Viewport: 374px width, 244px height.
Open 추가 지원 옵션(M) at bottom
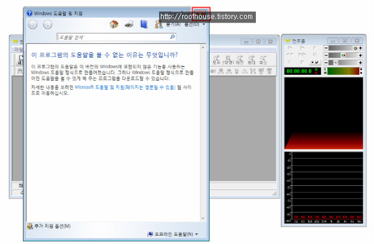[x=49, y=226]
